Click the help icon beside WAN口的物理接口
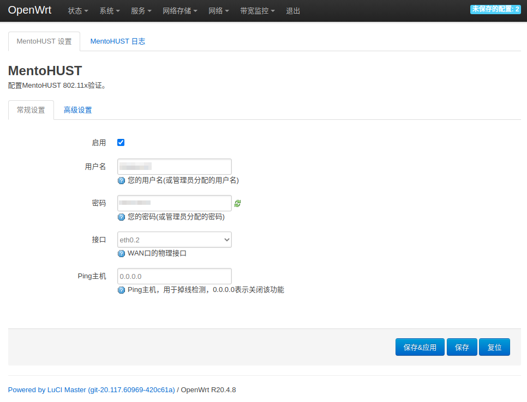The height and width of the screenshot is (402, 527). pyautogui.click(x=121, y=253)
